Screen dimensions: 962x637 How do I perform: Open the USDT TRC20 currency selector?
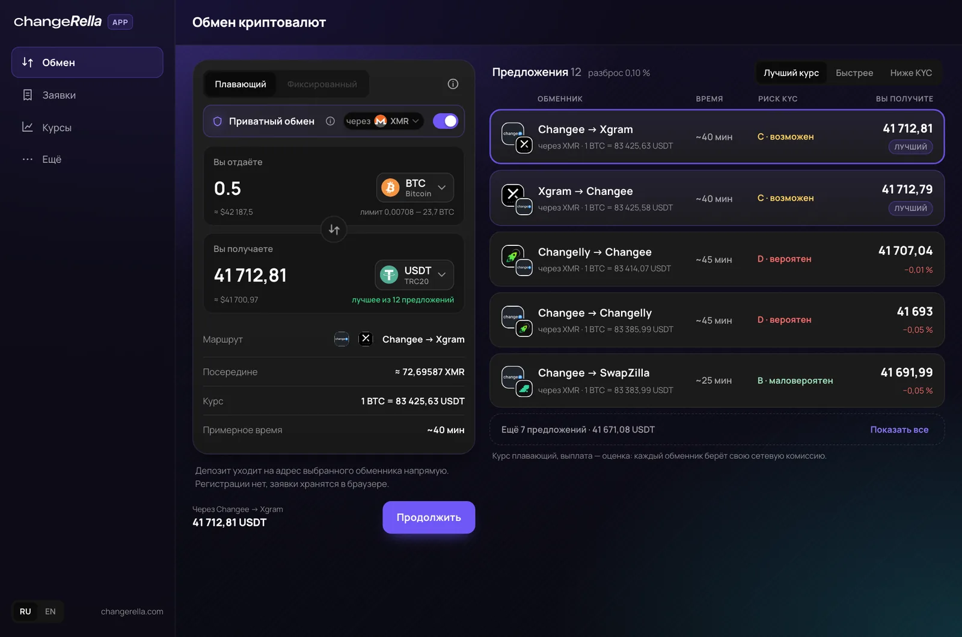[414, 275]
